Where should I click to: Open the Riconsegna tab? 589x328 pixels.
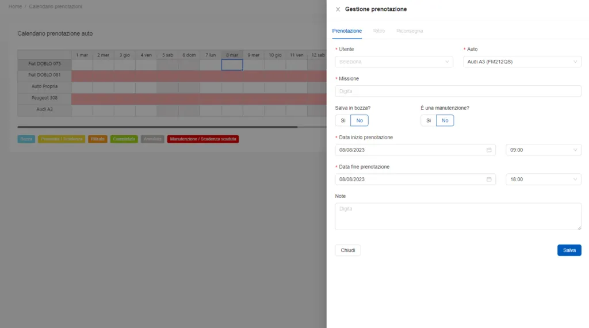410,31
